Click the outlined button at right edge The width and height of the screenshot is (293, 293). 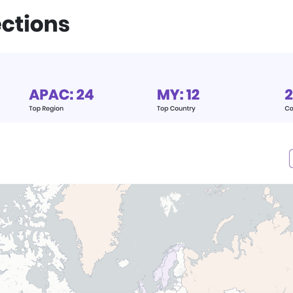[x=291, y=158]
